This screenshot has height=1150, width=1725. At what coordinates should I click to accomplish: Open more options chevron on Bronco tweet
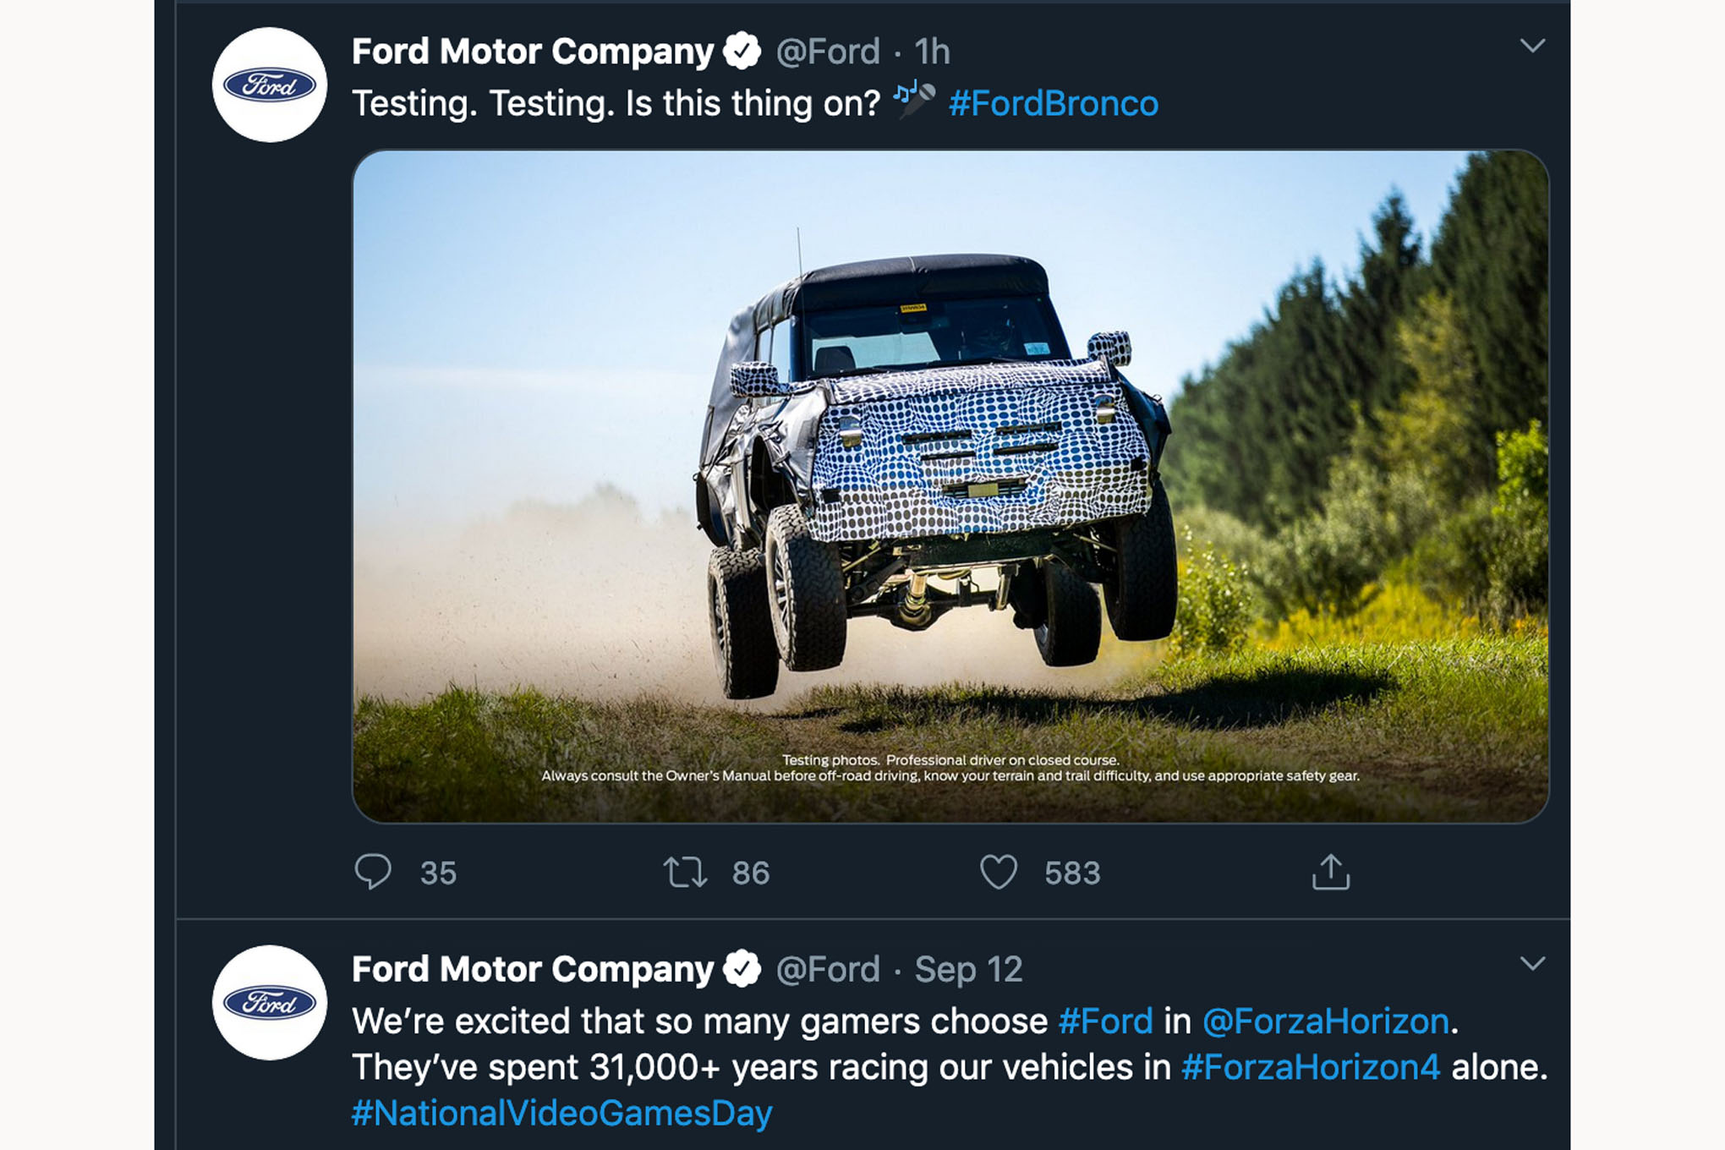pos(1532,46)
